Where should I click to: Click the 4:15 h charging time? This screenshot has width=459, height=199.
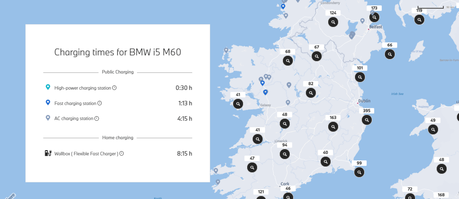[185, 119]
